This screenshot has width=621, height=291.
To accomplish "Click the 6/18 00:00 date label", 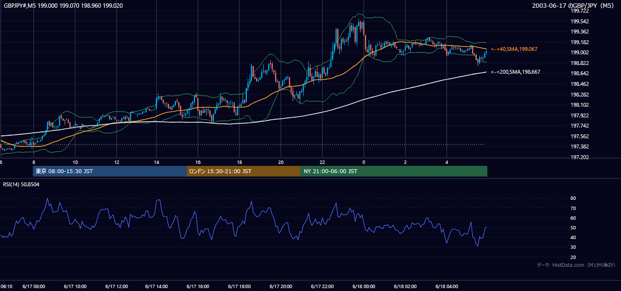I will click(x=364, y=286).
